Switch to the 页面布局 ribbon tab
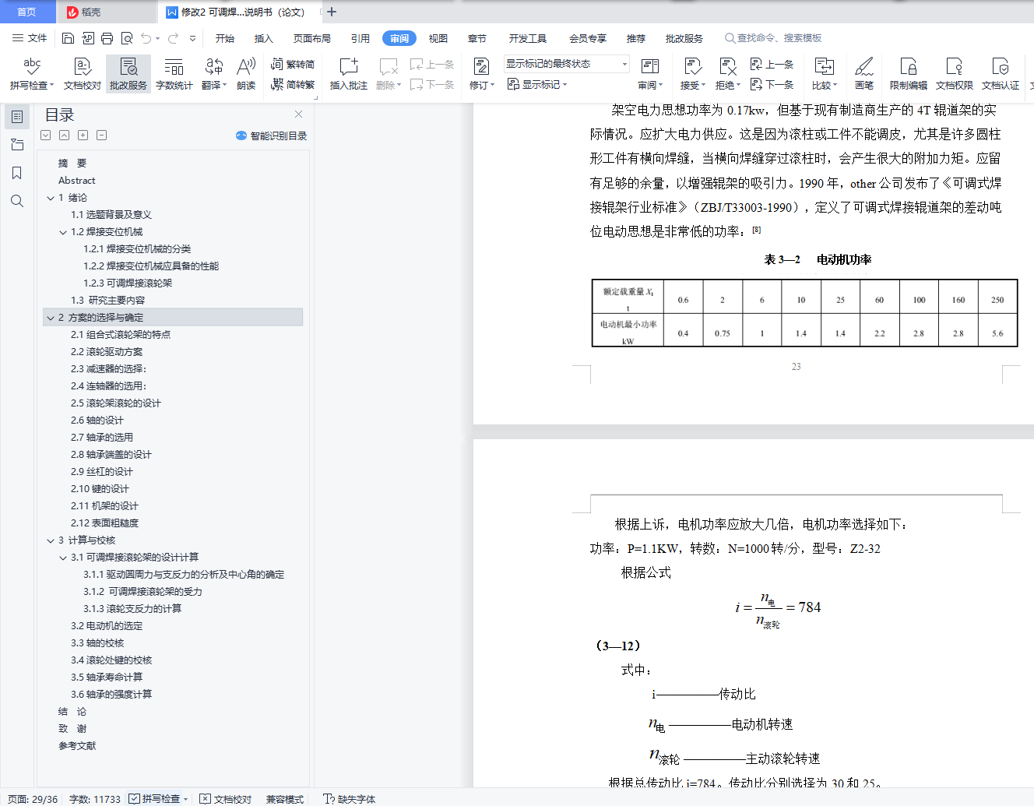This screenshot has width=1034, height=806. [312, 38]
